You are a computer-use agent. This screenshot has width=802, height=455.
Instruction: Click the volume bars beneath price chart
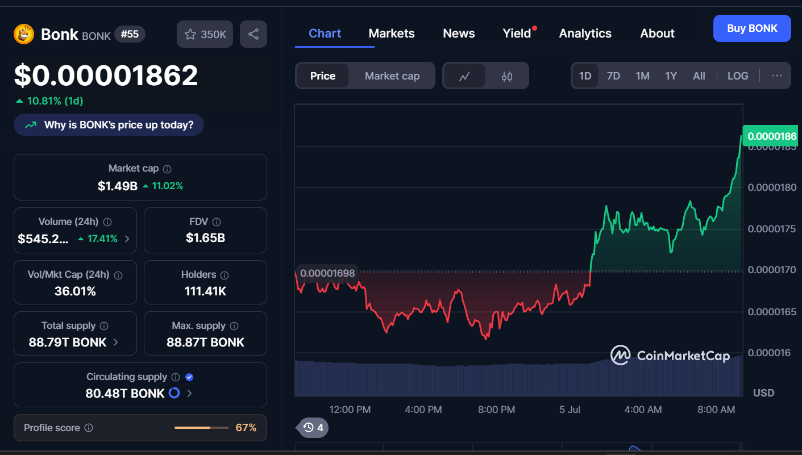(518, 378)
